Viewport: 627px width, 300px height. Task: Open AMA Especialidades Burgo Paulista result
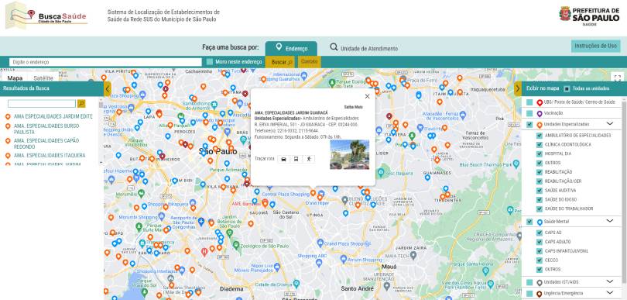pyautogui.click(x=46, y=129)
